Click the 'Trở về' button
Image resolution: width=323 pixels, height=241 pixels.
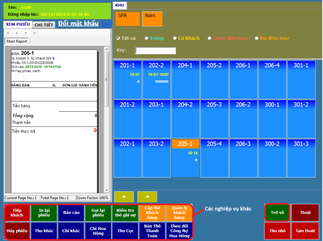[x=277, y=213]
